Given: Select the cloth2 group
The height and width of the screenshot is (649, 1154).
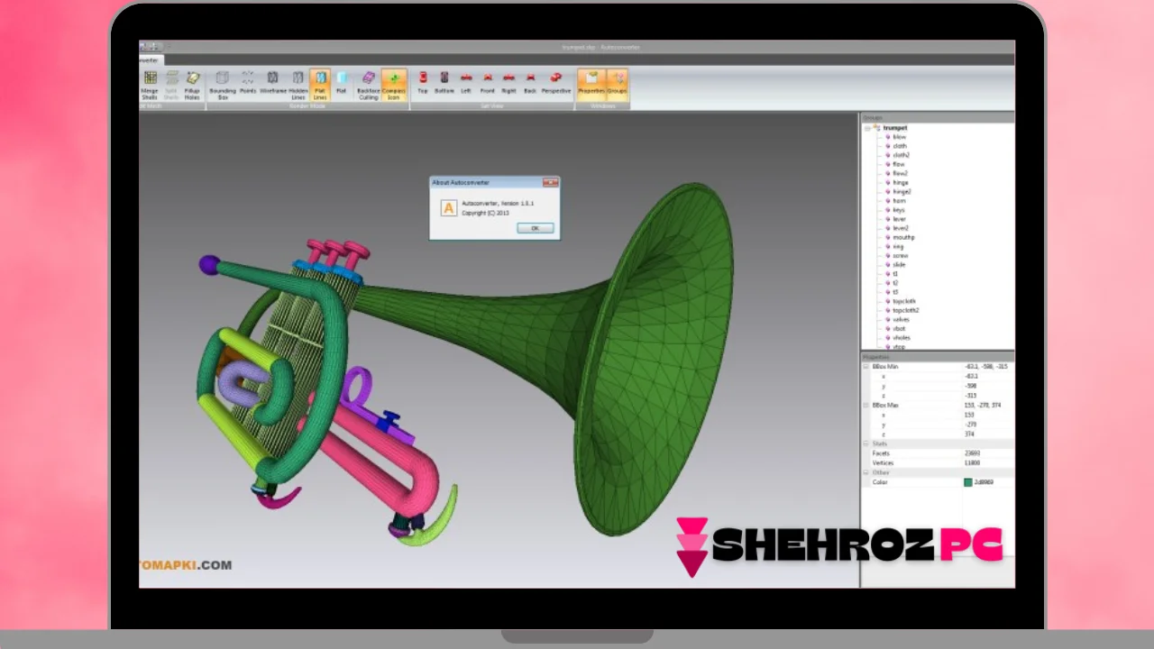Looking at the screenshot, I should [901, 155].
